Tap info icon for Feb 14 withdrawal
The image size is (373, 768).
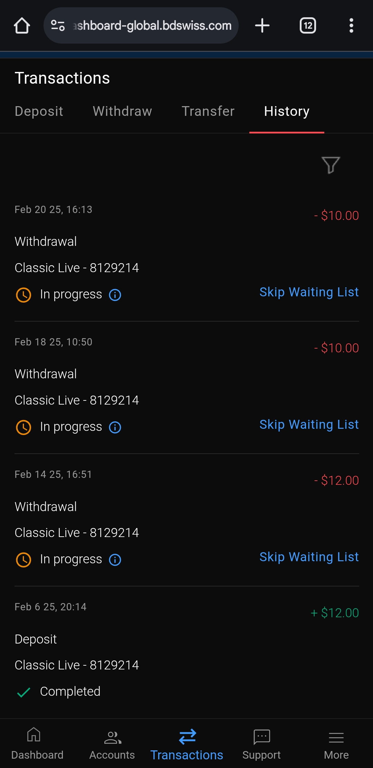tap(115, 560)
